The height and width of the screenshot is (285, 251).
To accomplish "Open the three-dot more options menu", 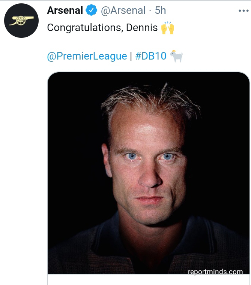I will point(243,11).
